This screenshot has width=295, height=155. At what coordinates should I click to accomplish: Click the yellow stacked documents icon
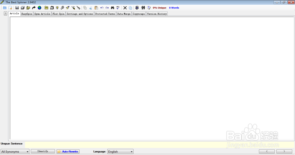(x=28, y=8)
